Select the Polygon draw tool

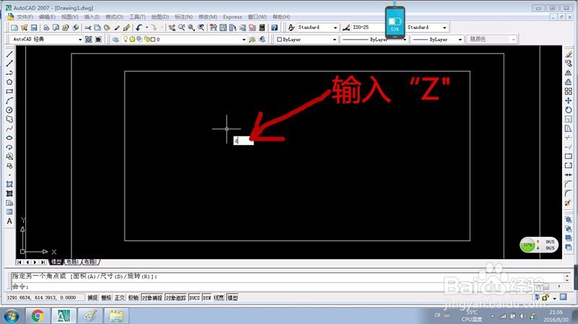[9, 82]
